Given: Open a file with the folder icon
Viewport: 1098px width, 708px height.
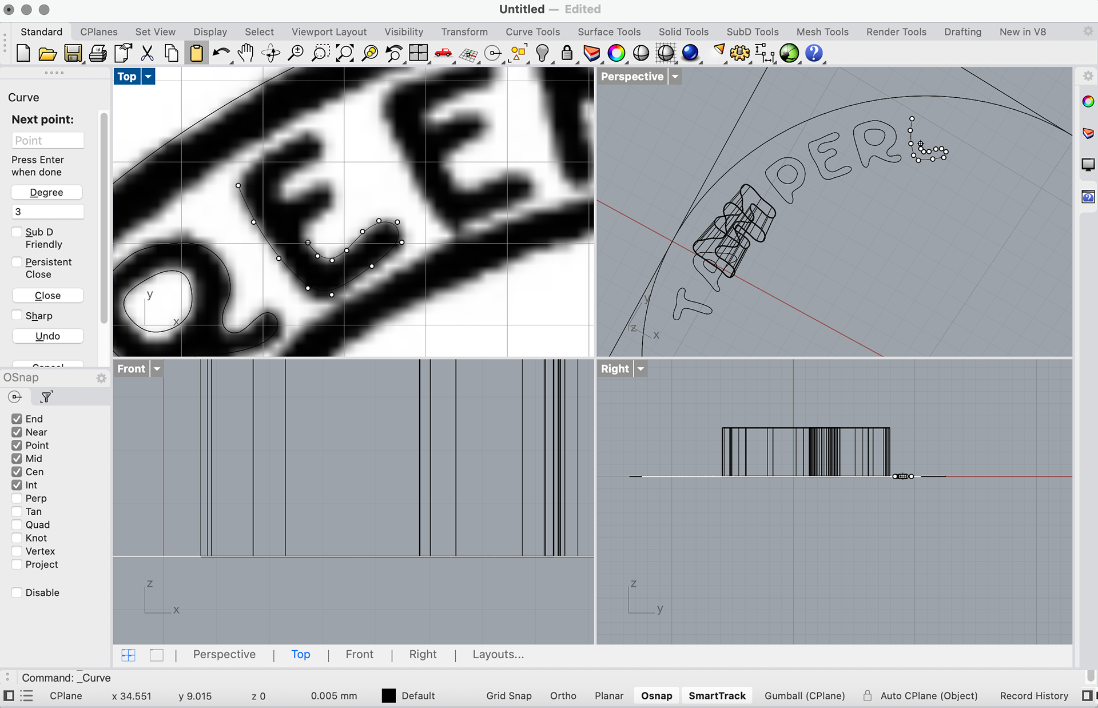Looking at the screenshot, I should [47, 53].
